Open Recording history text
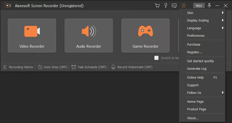This screenshot has height=123, width=232. pos(21,67)
